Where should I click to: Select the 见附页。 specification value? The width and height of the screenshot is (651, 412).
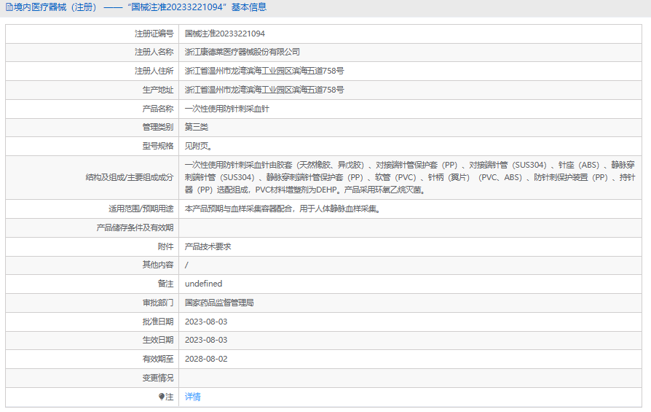(x=199, y=147)
